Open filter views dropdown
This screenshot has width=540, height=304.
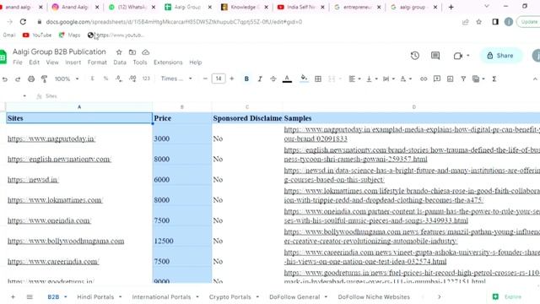(x=478, y=79)
